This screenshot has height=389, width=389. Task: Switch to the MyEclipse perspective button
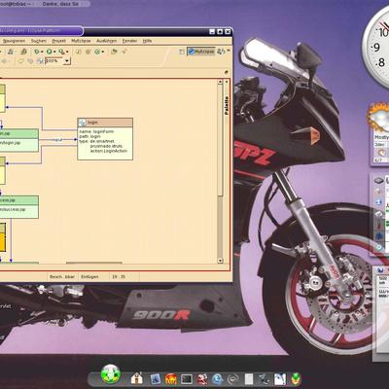(x=201, y=52)
